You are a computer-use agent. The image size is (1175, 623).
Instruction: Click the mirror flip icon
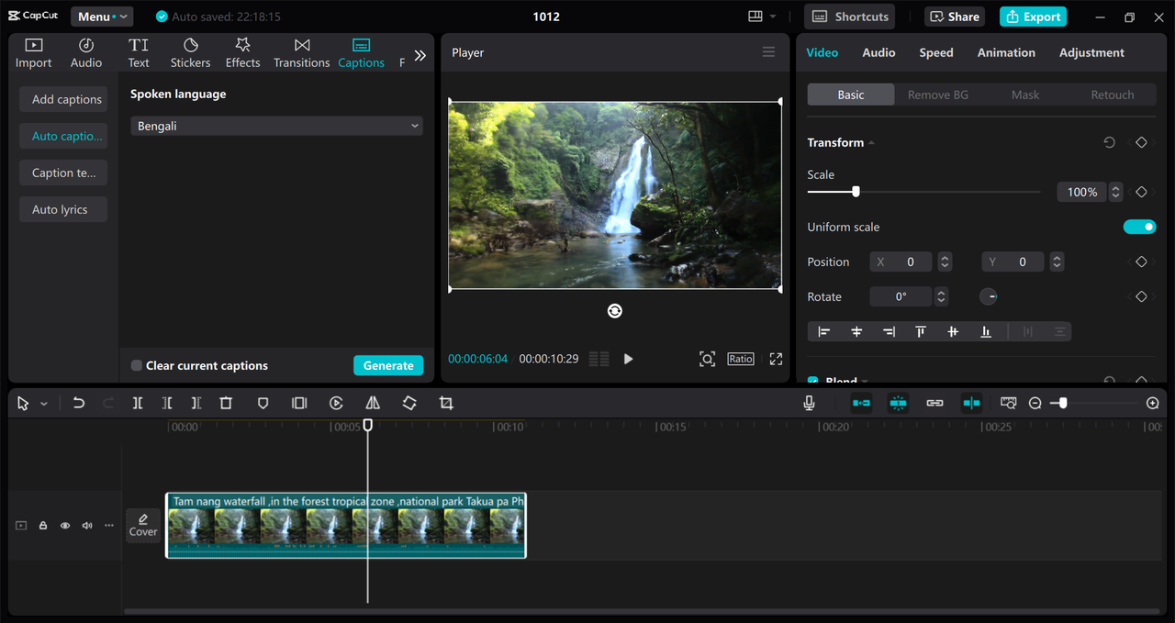373,404
